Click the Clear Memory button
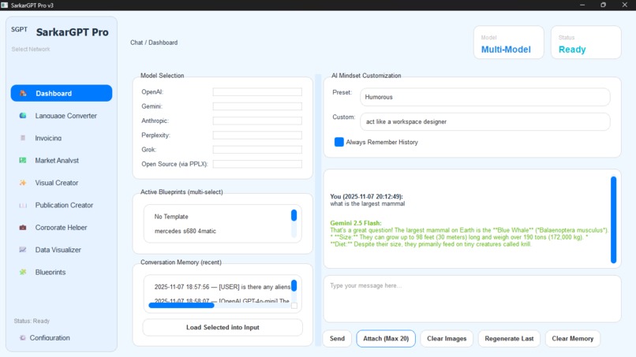 pos(572,338)
